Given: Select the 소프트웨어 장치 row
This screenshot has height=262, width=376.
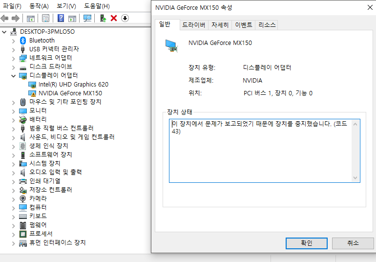Looking at the screenshot, I should click(x=51, y=154).
